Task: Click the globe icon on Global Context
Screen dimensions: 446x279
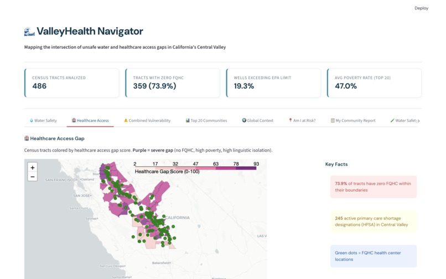Action: [x=244, y=121]
